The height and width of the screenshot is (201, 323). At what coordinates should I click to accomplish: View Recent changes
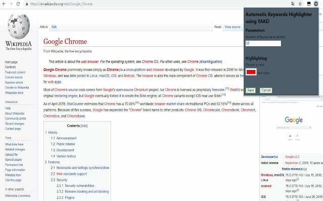[15, 124]
